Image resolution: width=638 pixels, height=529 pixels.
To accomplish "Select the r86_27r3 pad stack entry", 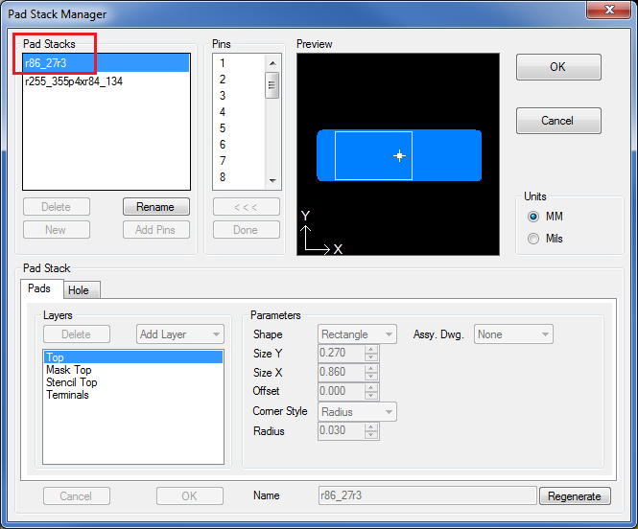I will pyautogui.click(x=46, y=63).
